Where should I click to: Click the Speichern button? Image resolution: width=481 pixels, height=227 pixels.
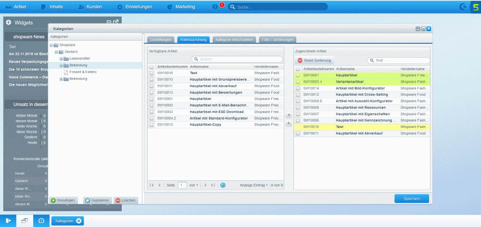411,199
